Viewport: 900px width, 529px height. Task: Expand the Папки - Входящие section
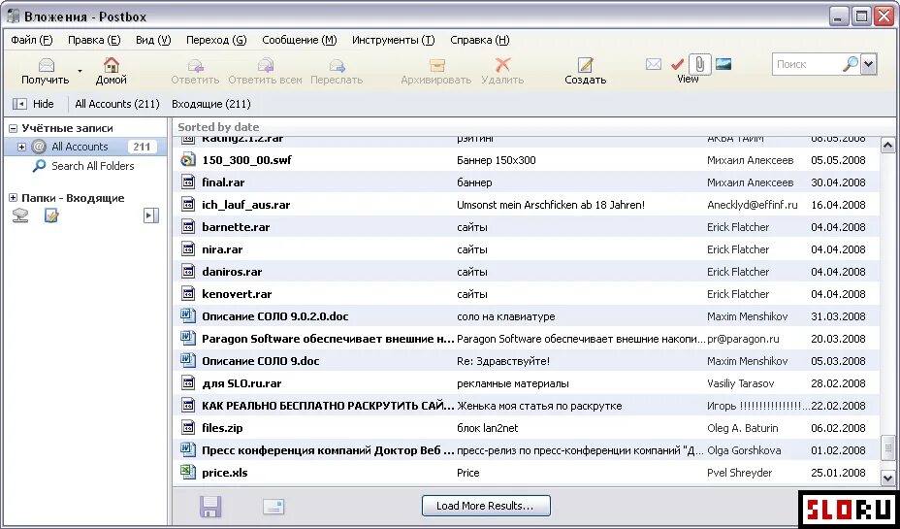click(14, 198)
